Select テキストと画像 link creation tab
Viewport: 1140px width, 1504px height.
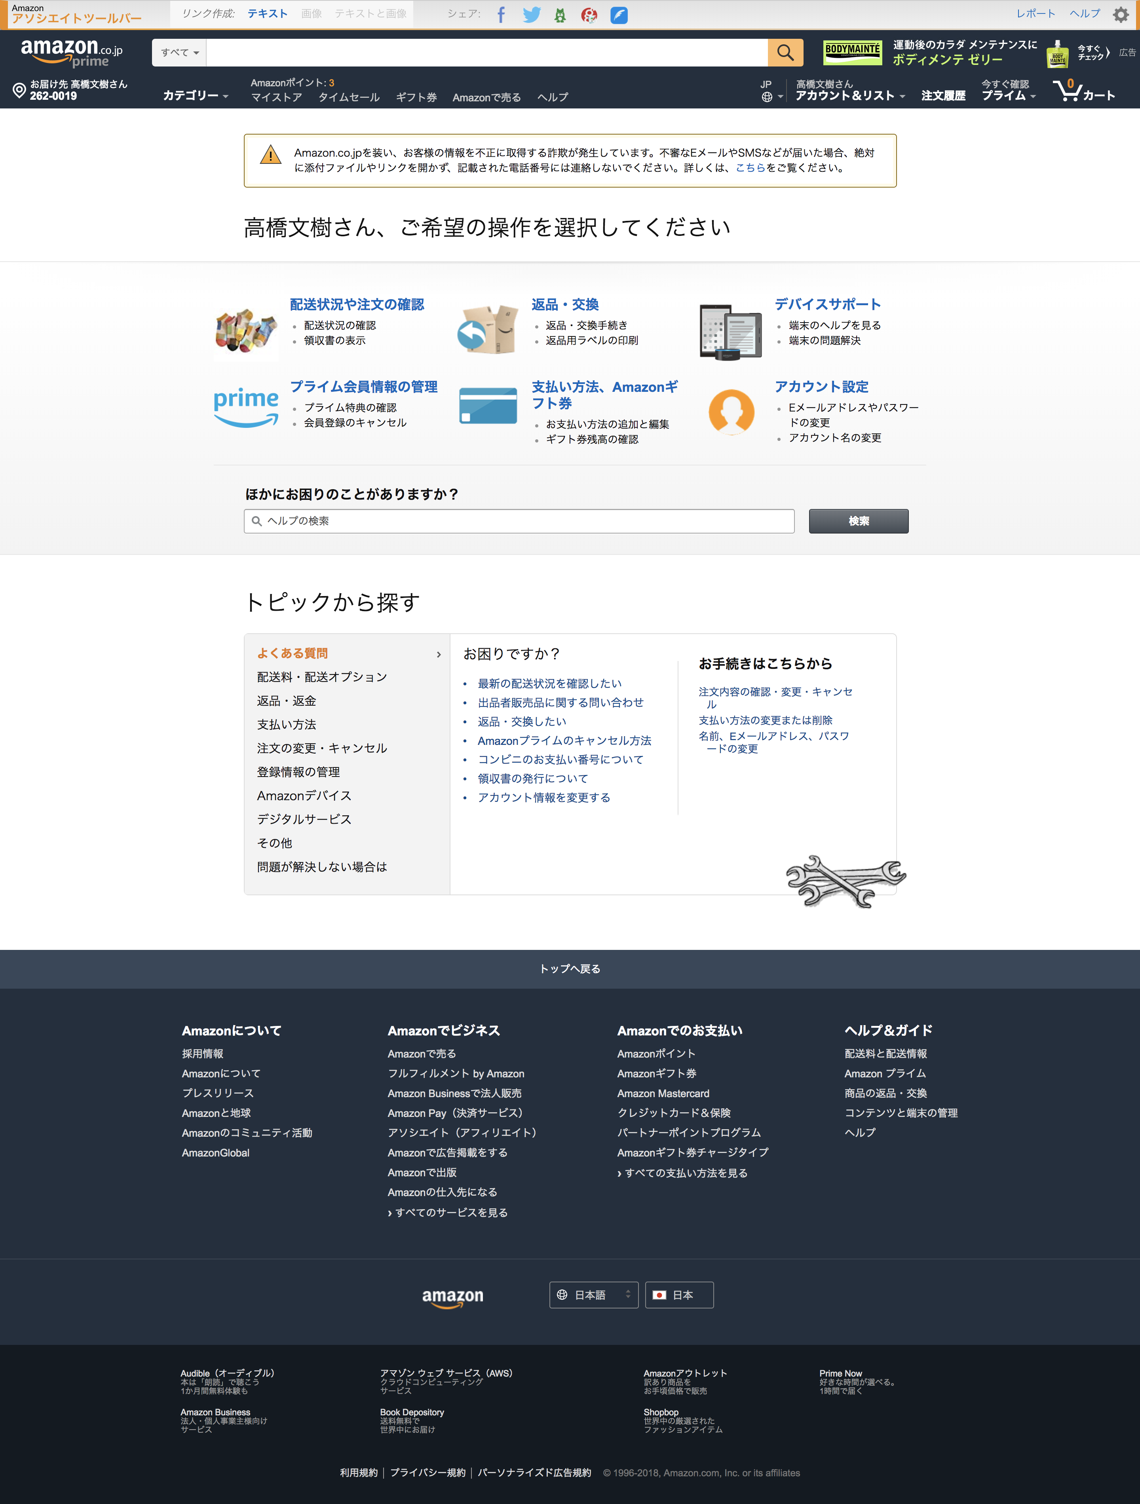pos(370,13)
